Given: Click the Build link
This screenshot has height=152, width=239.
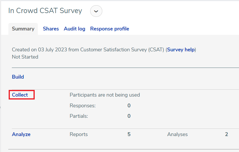Looking at the screenshot, I should coord(18,77).
